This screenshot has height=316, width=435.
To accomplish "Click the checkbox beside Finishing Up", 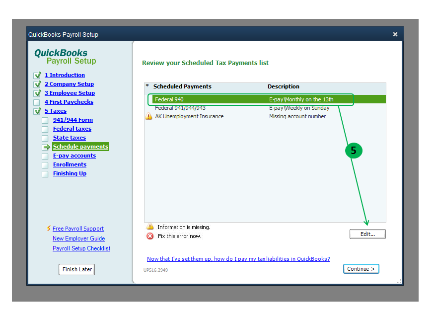I will (x=45, y=174).
